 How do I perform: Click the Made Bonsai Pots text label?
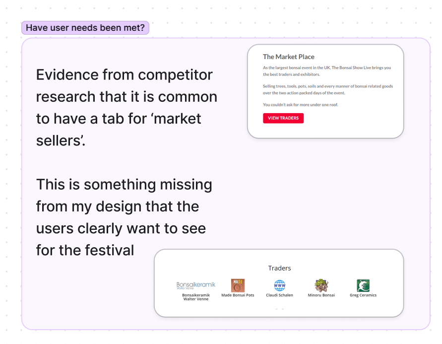point(238,295)
